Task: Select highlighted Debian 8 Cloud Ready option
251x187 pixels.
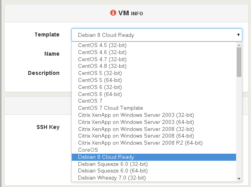Action: [x=154, y=157]
